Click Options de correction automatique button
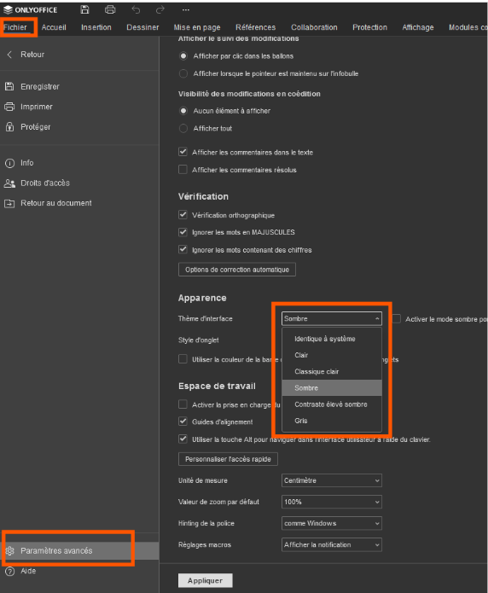 point(237,270)
